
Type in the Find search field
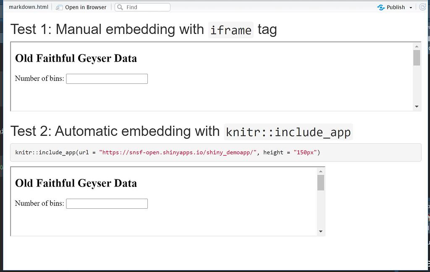(x=147, y=7)
